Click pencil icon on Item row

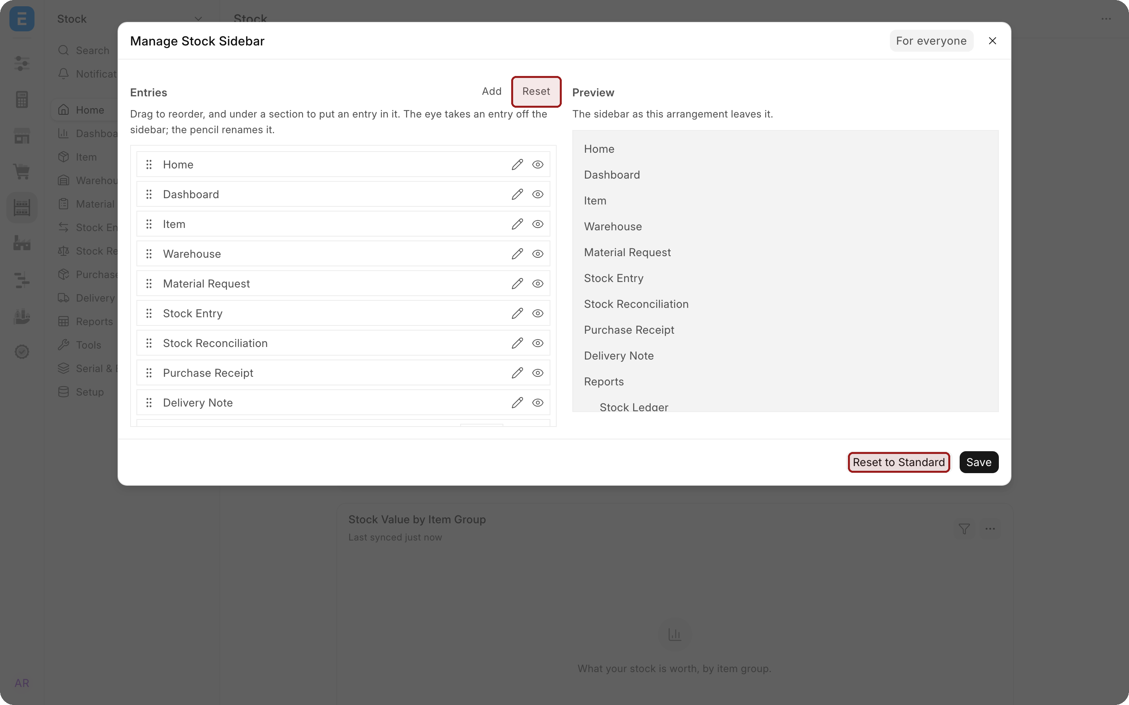click(x=517, y=224)
